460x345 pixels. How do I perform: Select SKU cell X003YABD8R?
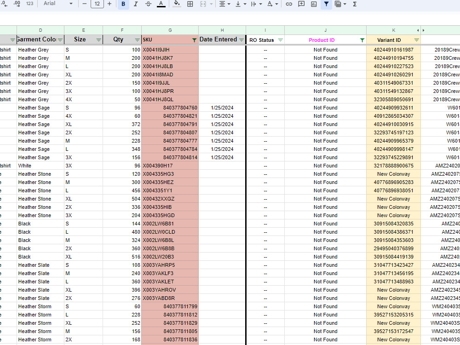click(170, 298)
